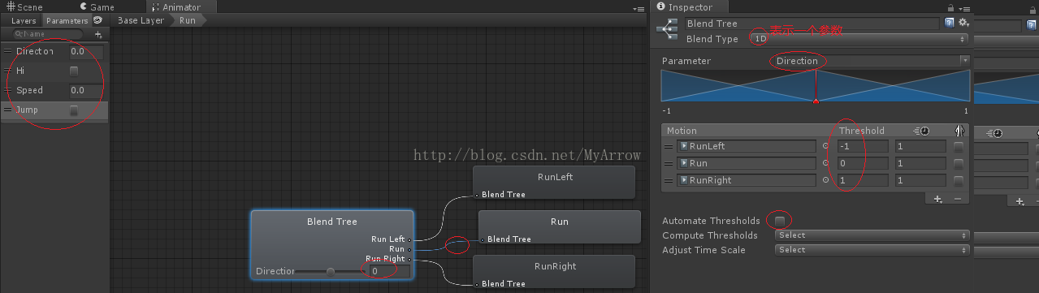The height and width of the screenshot is (293, 1039).
Task: Open the Inspector gear settings menu
Action: tap(963, 24)
